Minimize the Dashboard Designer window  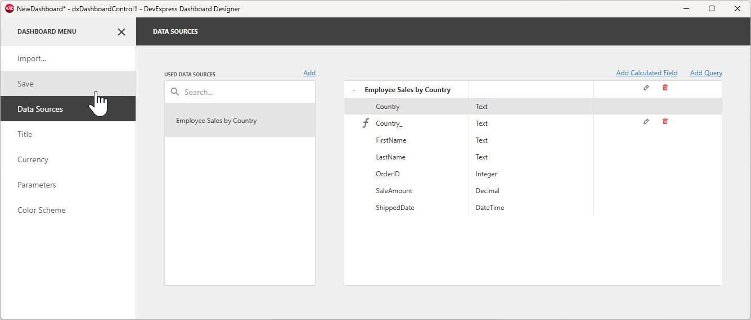coord(686,8)
